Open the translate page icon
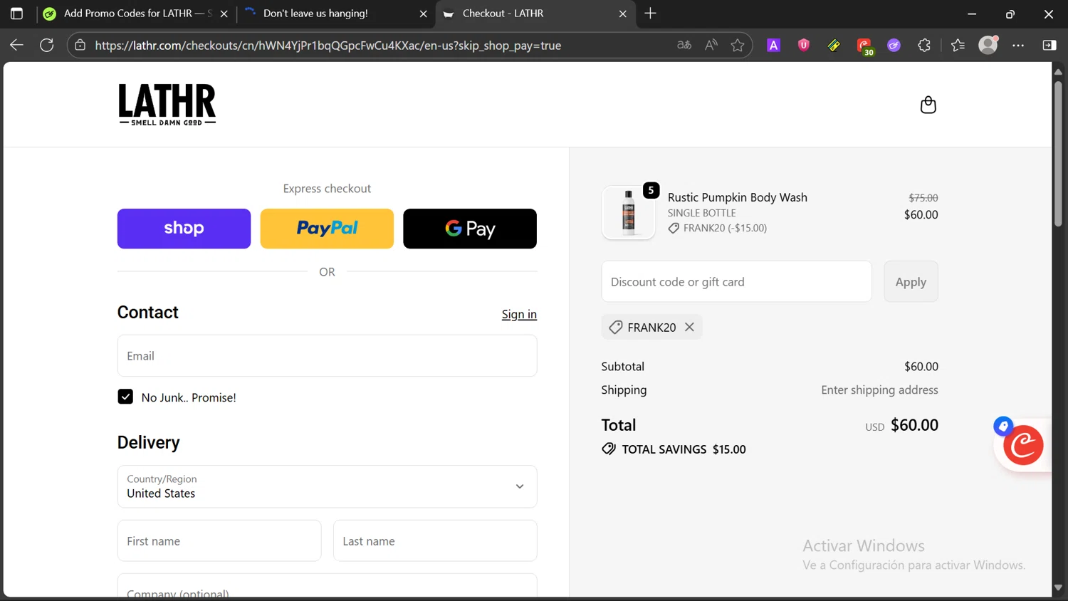This screenshot has height=601, width=1068. click(684, 45)
